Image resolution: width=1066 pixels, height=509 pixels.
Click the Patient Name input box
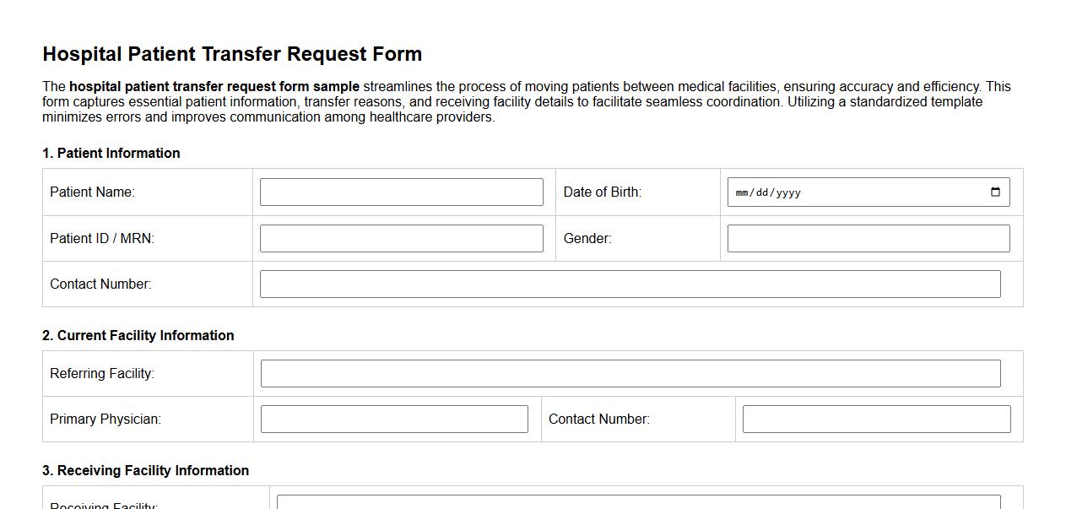click(x=402, y=192)
